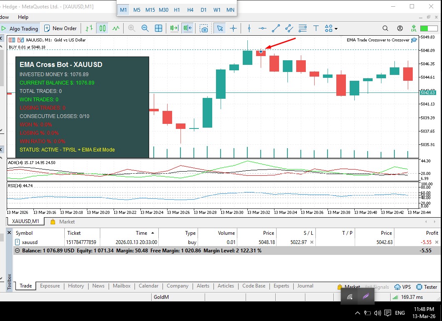Select the M30 timeframe
442x321 pixels.
point(163,10)
